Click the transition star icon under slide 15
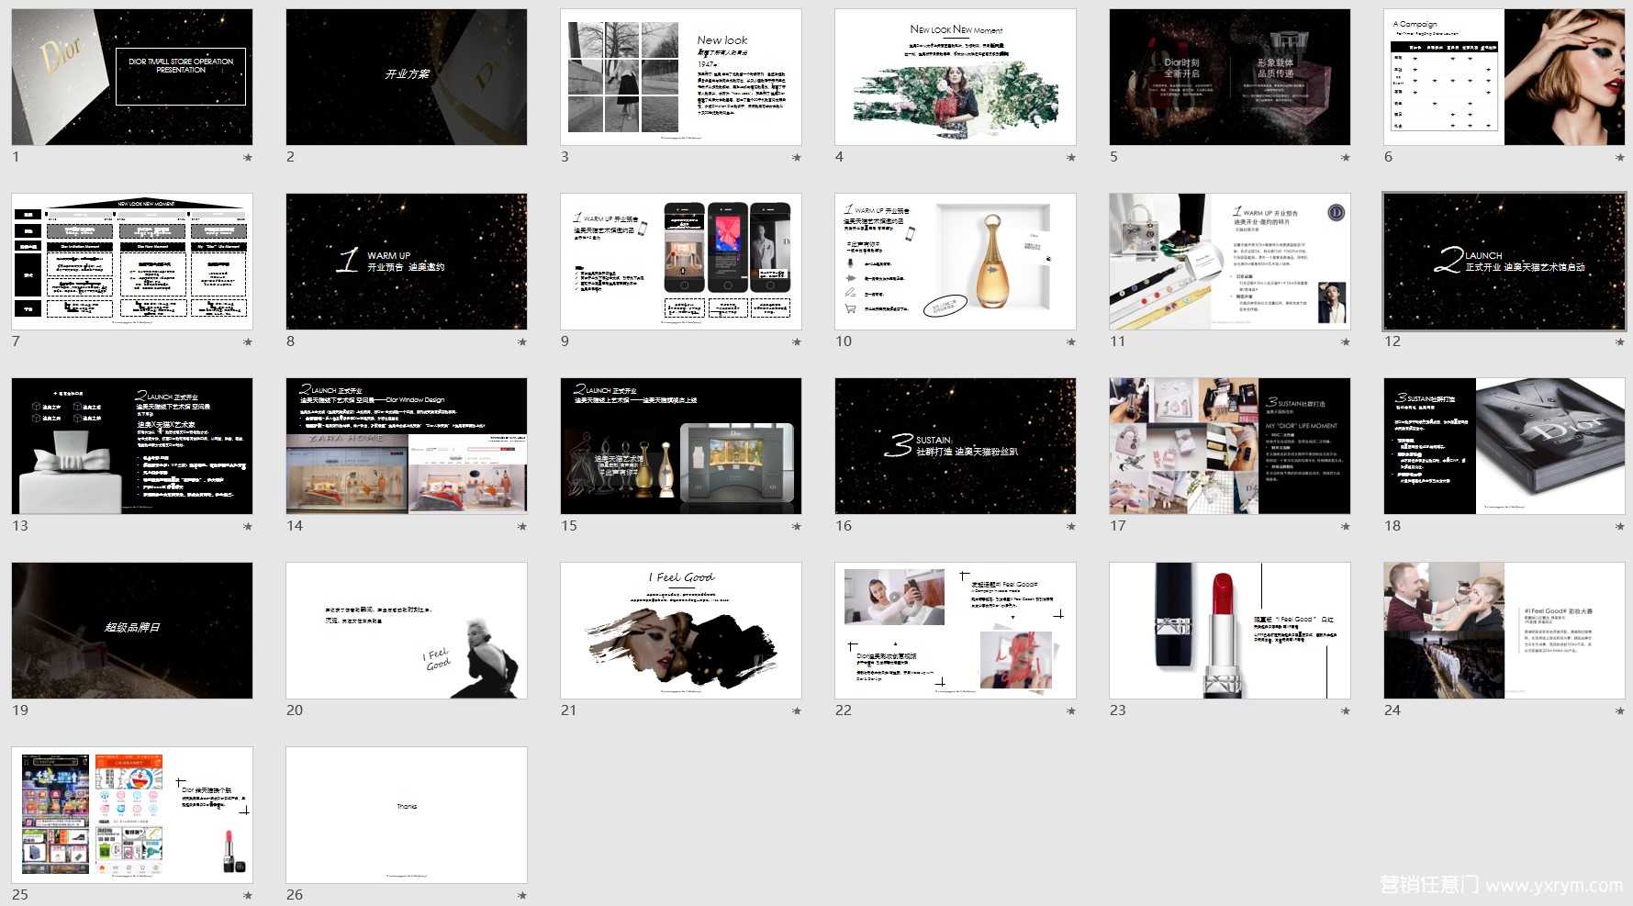Viewport: 1633px width, 906px height. point(797,527)
